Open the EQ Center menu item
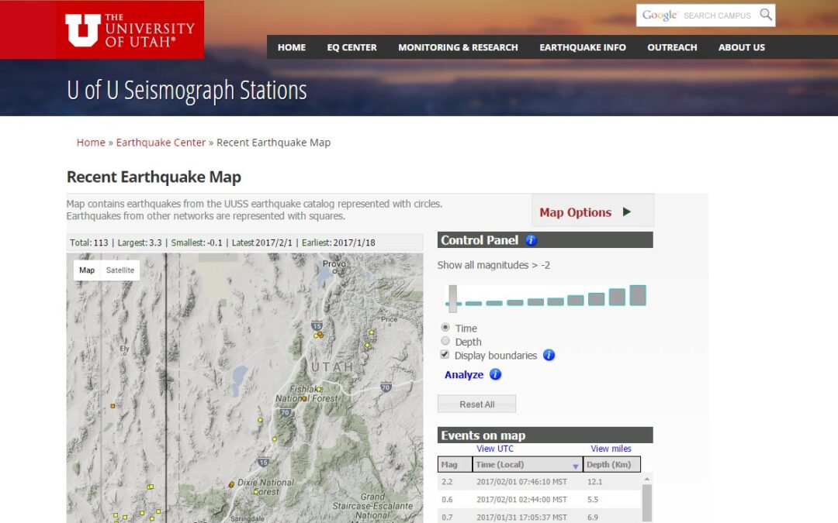The image size is (838, 523). 351,47
